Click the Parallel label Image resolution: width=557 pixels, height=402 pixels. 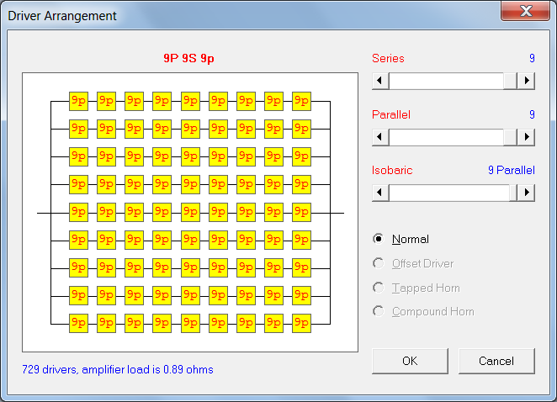[391, 114]
